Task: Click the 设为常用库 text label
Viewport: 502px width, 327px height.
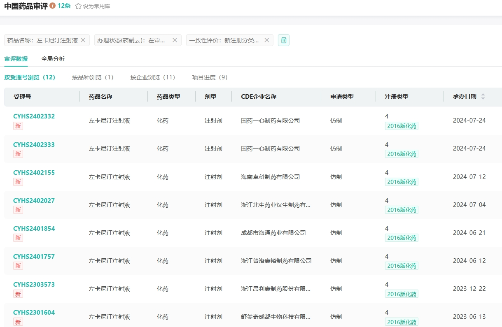Action: pyautogui.click(x=96, y=6)
